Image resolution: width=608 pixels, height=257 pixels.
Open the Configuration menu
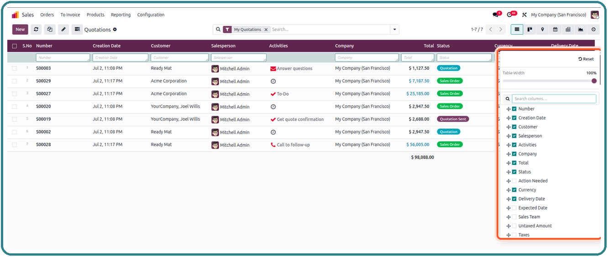[x=151, y=15]
